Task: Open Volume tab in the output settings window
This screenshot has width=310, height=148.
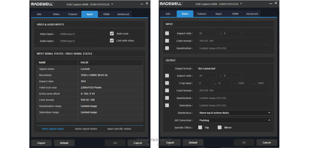Action: 201,14
